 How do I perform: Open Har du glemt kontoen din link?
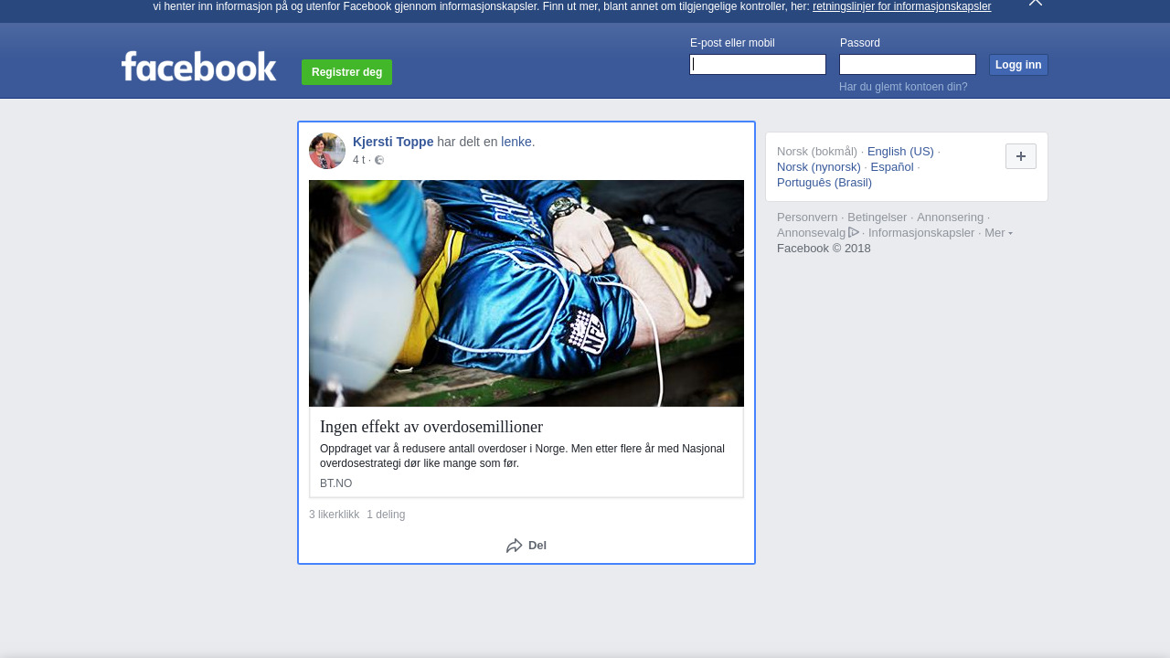[x=903, y=87]
